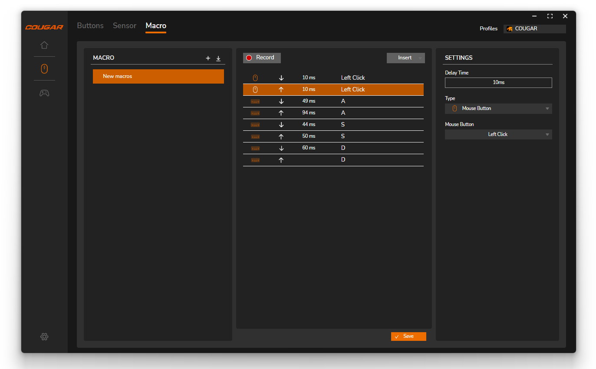Screen dimensions: 596x369
Task: Select highlighted row's Left Click label
Action: (353, 90)
